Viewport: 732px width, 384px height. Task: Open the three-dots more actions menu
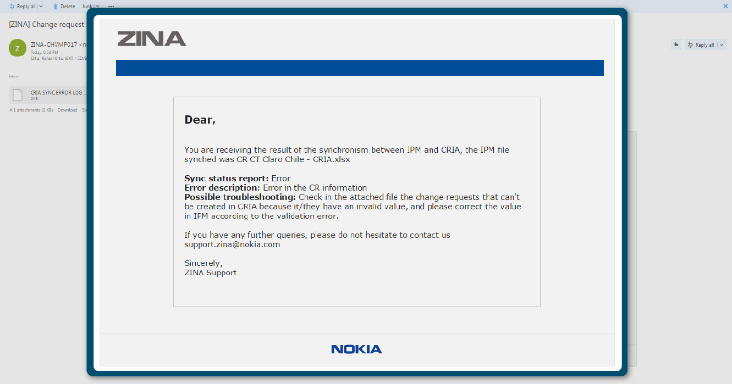(x=111, y=7)
